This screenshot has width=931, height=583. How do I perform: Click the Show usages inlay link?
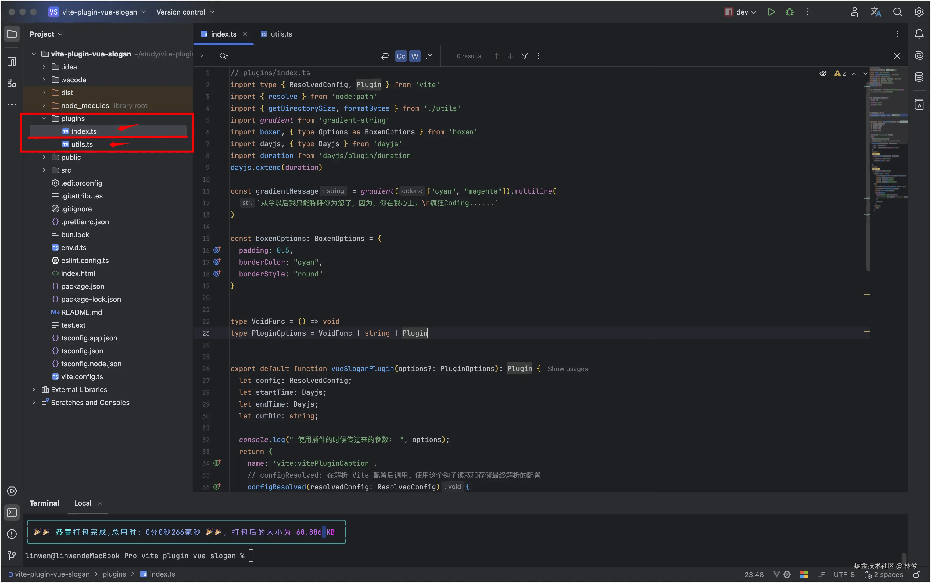(x=567, y=369)
